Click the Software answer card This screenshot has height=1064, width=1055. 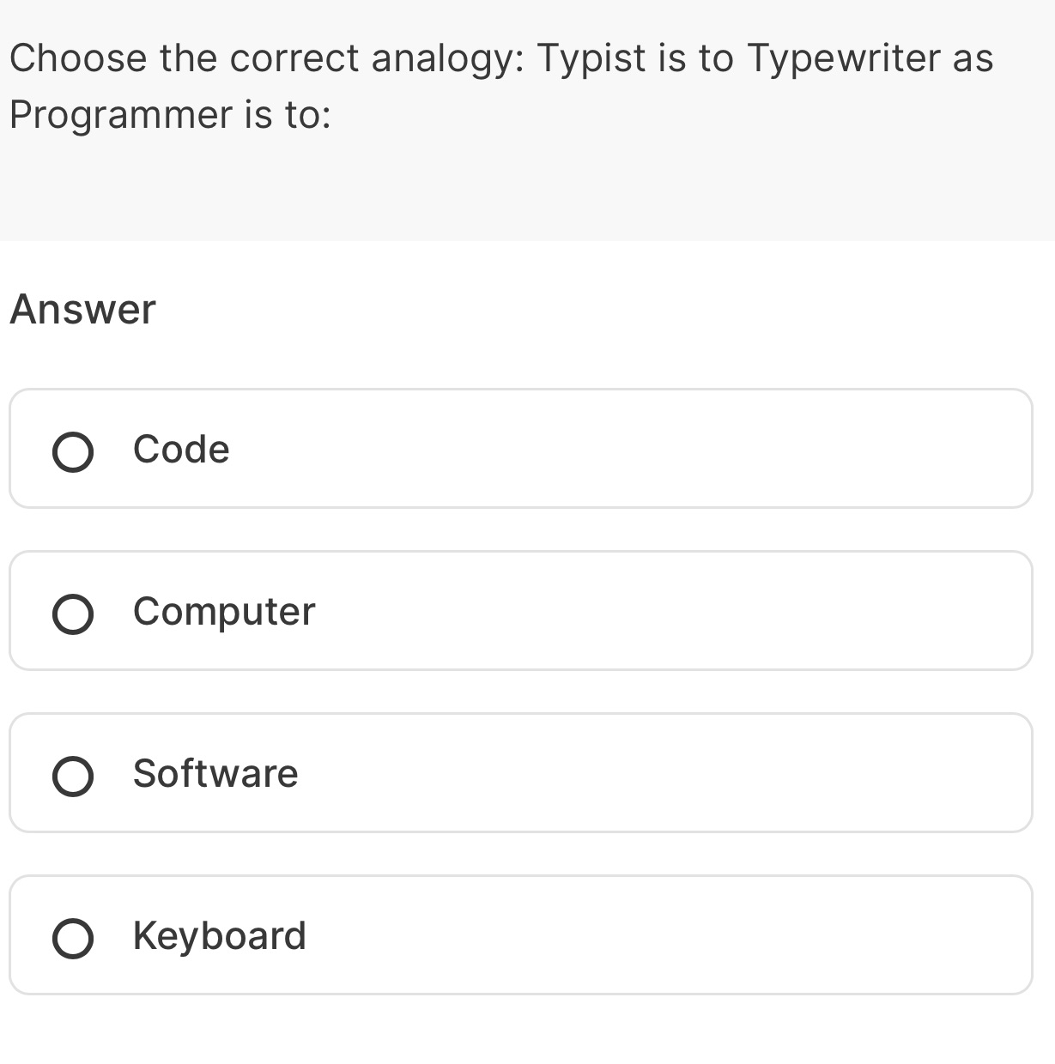tap(520, 774)
